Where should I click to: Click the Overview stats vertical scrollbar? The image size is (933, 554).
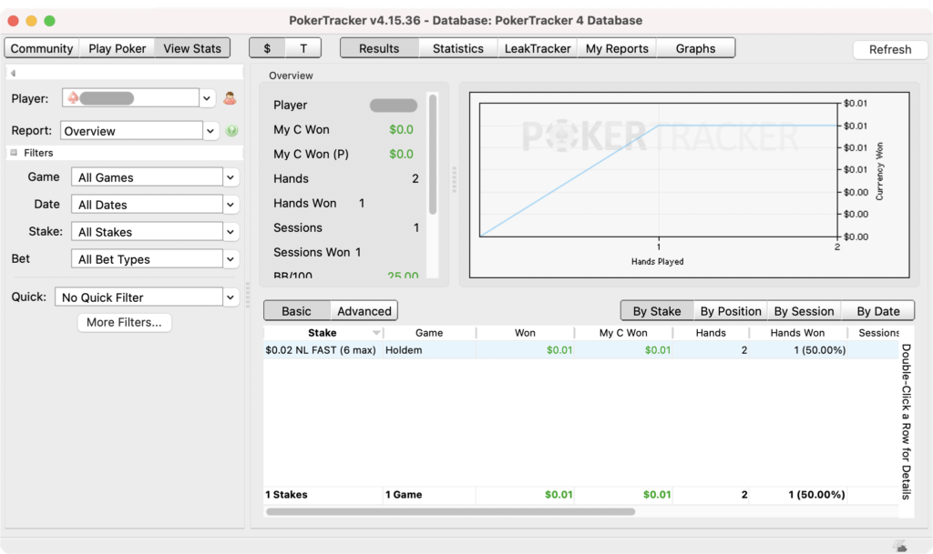[433, 155]
